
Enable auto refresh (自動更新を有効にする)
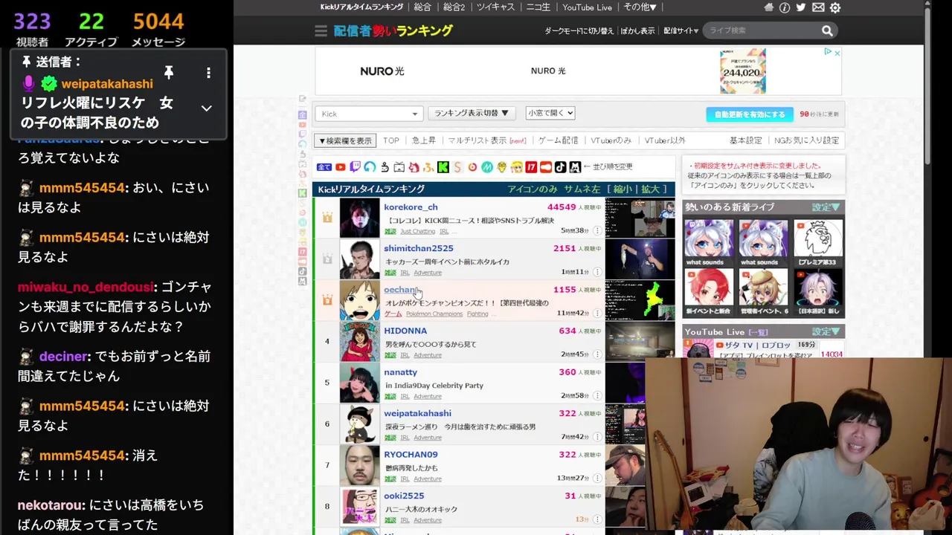[749, 114]
